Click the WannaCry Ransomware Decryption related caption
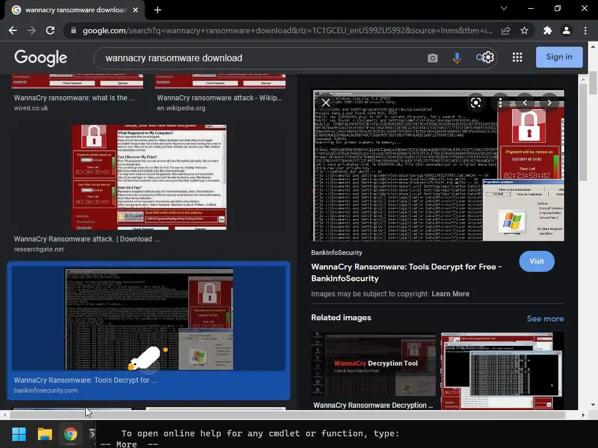The width and height of the screenshot is (598, 448). (373, 405)
